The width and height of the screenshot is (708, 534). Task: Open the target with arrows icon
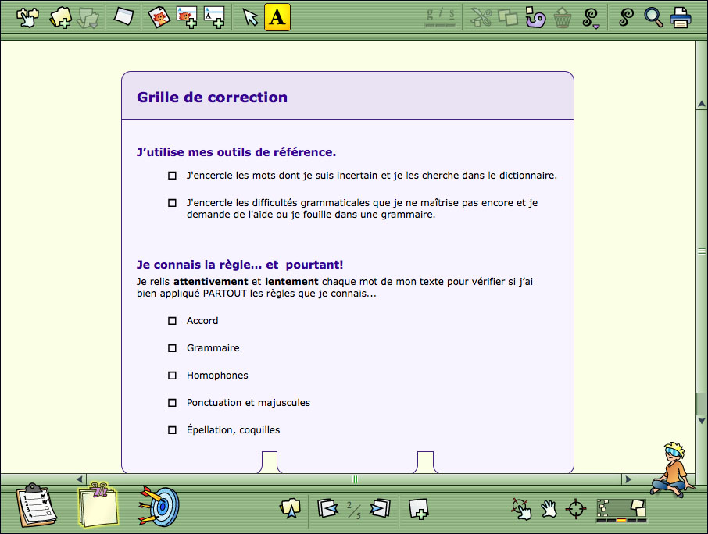tap(159, 506)
